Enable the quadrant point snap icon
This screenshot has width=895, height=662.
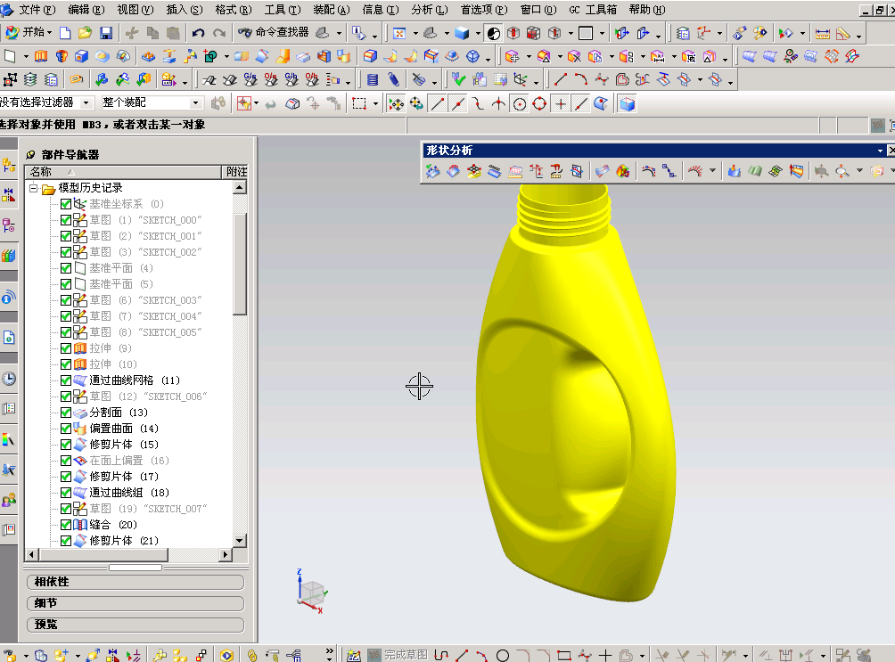point(540,104)
